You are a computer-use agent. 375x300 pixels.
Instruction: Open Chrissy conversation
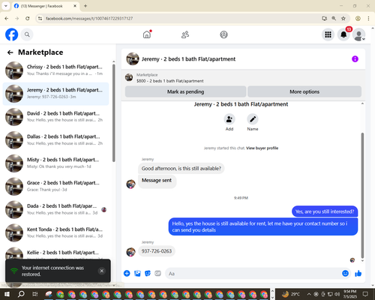coord(55,70)
